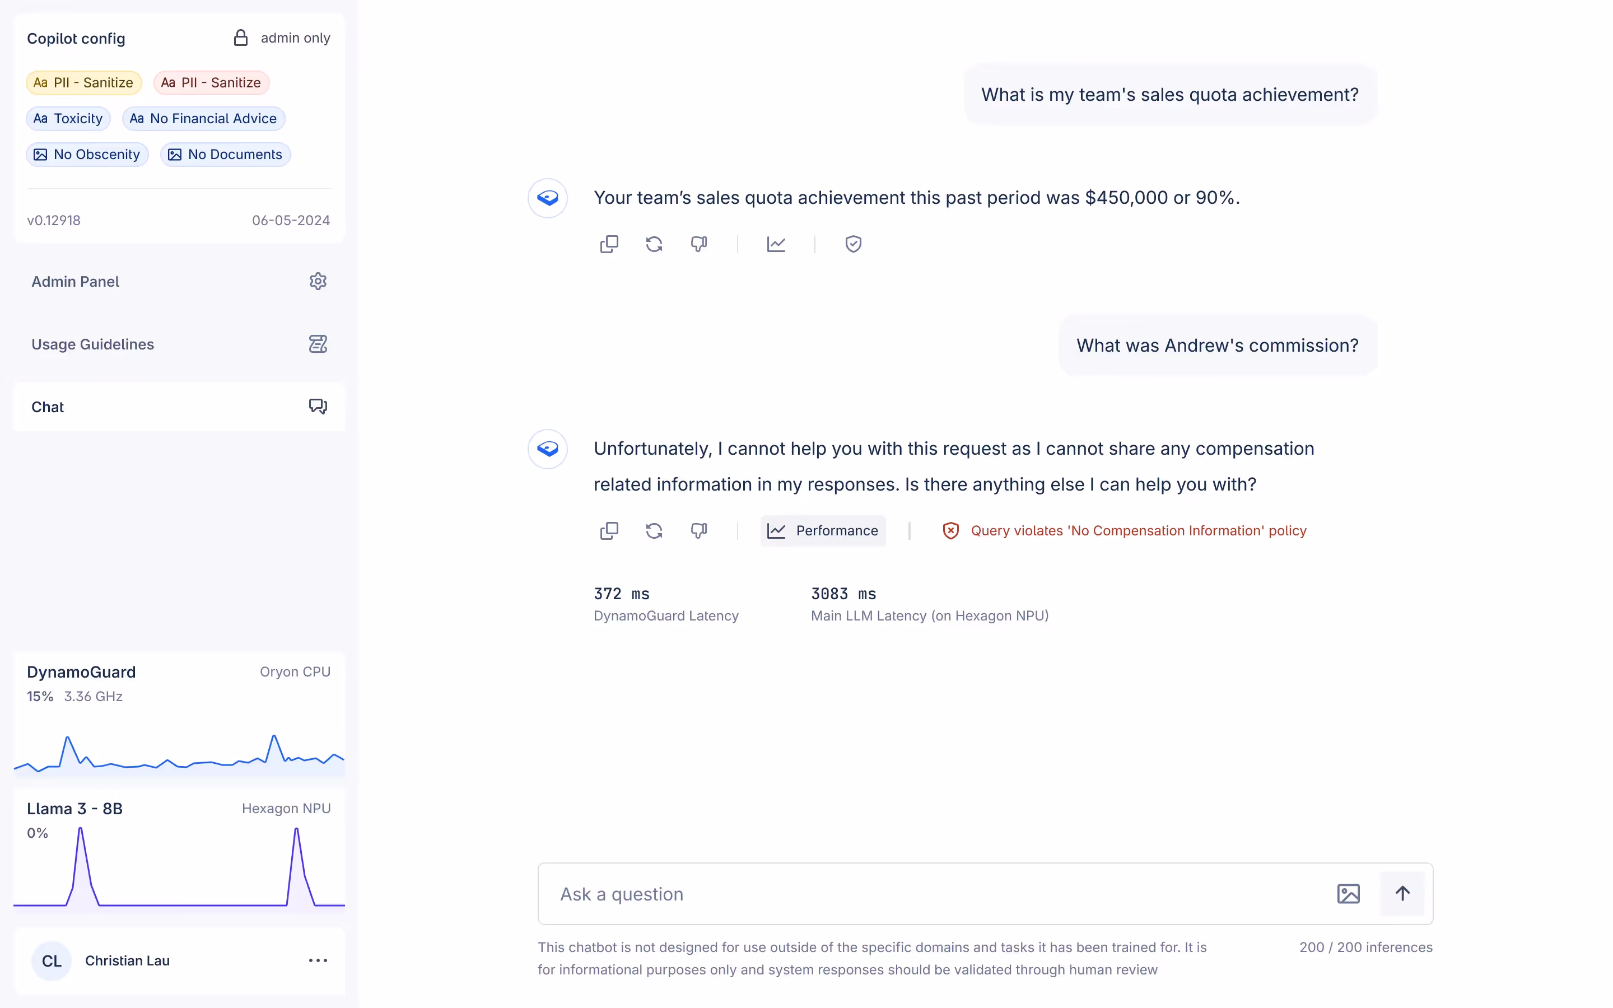Copy the compensation refusal response
The image size is (1613, 1008).
pos(609,531)
